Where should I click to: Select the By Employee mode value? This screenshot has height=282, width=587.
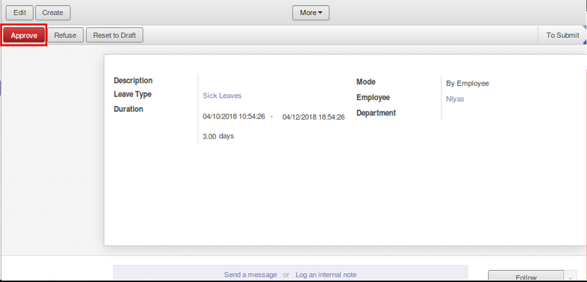click(467, 83)
